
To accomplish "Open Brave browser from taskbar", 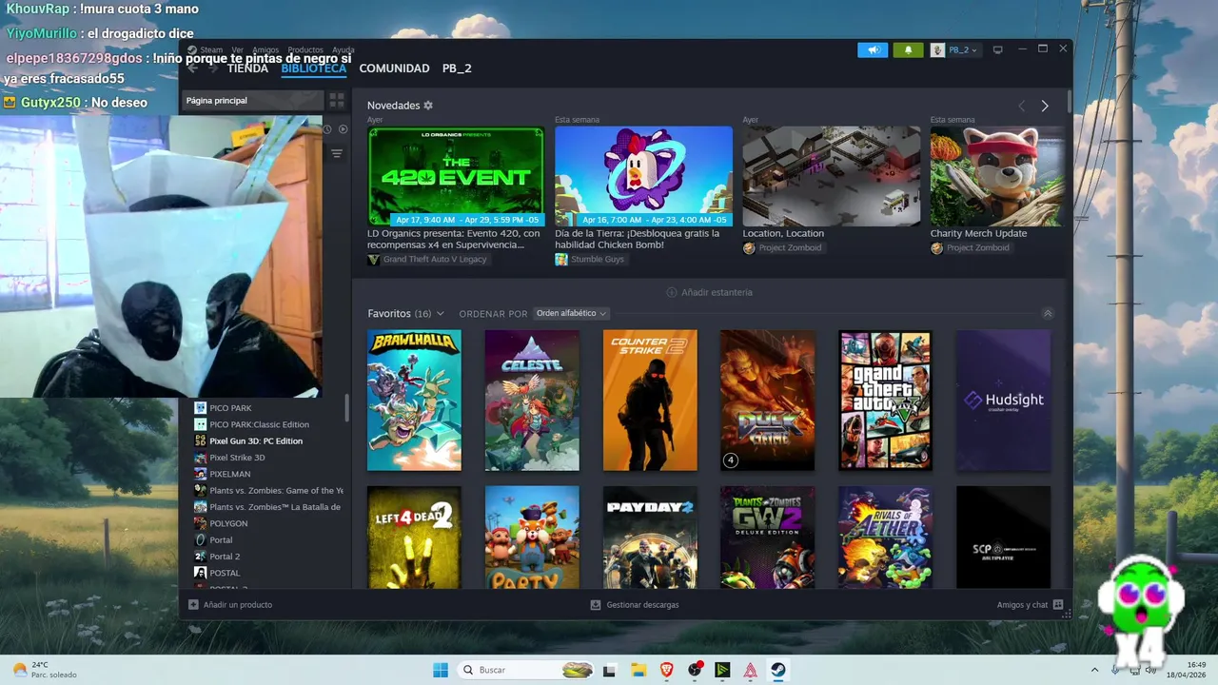I will [666, 670].
